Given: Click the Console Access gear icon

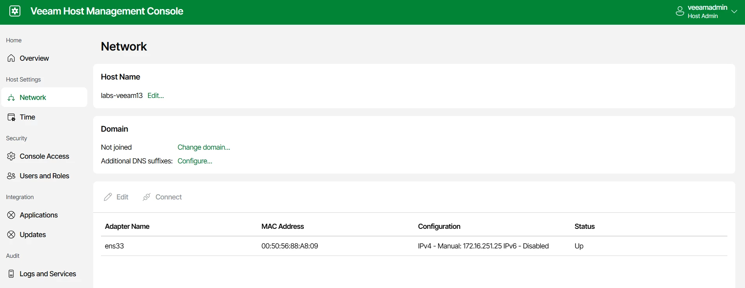Looking at the screenshot, I should click(x=11, y=156).
